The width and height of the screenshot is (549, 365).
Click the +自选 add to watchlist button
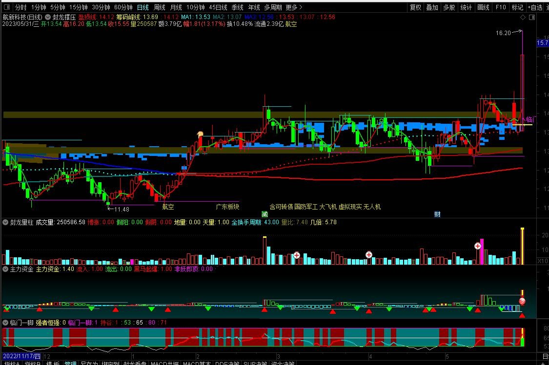[535, 7]
